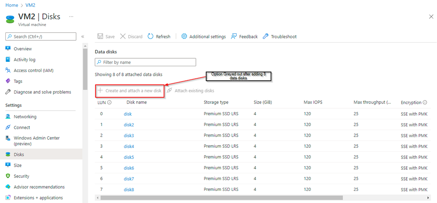This screenshot has height=203, width=437.
Task: Click the table scroll left arrow
Action: tap(97, 198)
